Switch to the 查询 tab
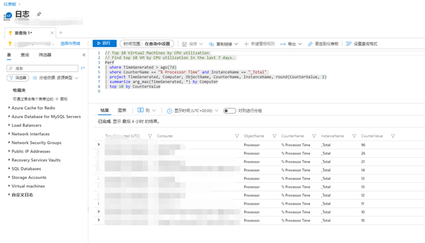The width and height of the screenshot is (425, 243). pyautogui.click(x=24, y=55)
